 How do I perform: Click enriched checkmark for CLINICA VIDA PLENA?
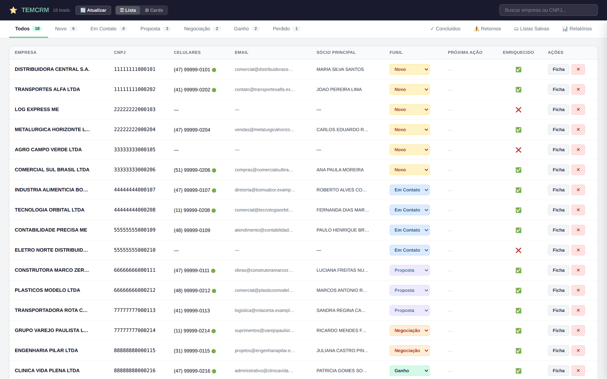coord(518,371)
